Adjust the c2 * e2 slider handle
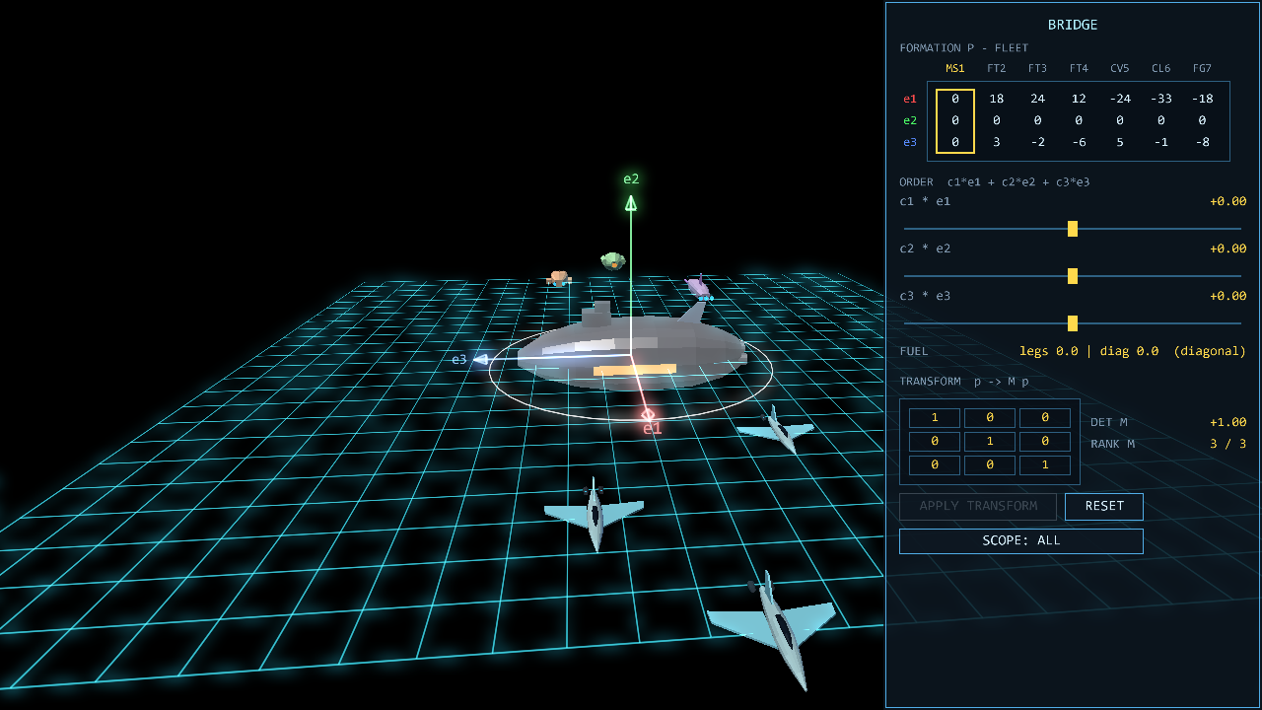The height and width of the screenshot is (710, 1262). point(1073,276)
